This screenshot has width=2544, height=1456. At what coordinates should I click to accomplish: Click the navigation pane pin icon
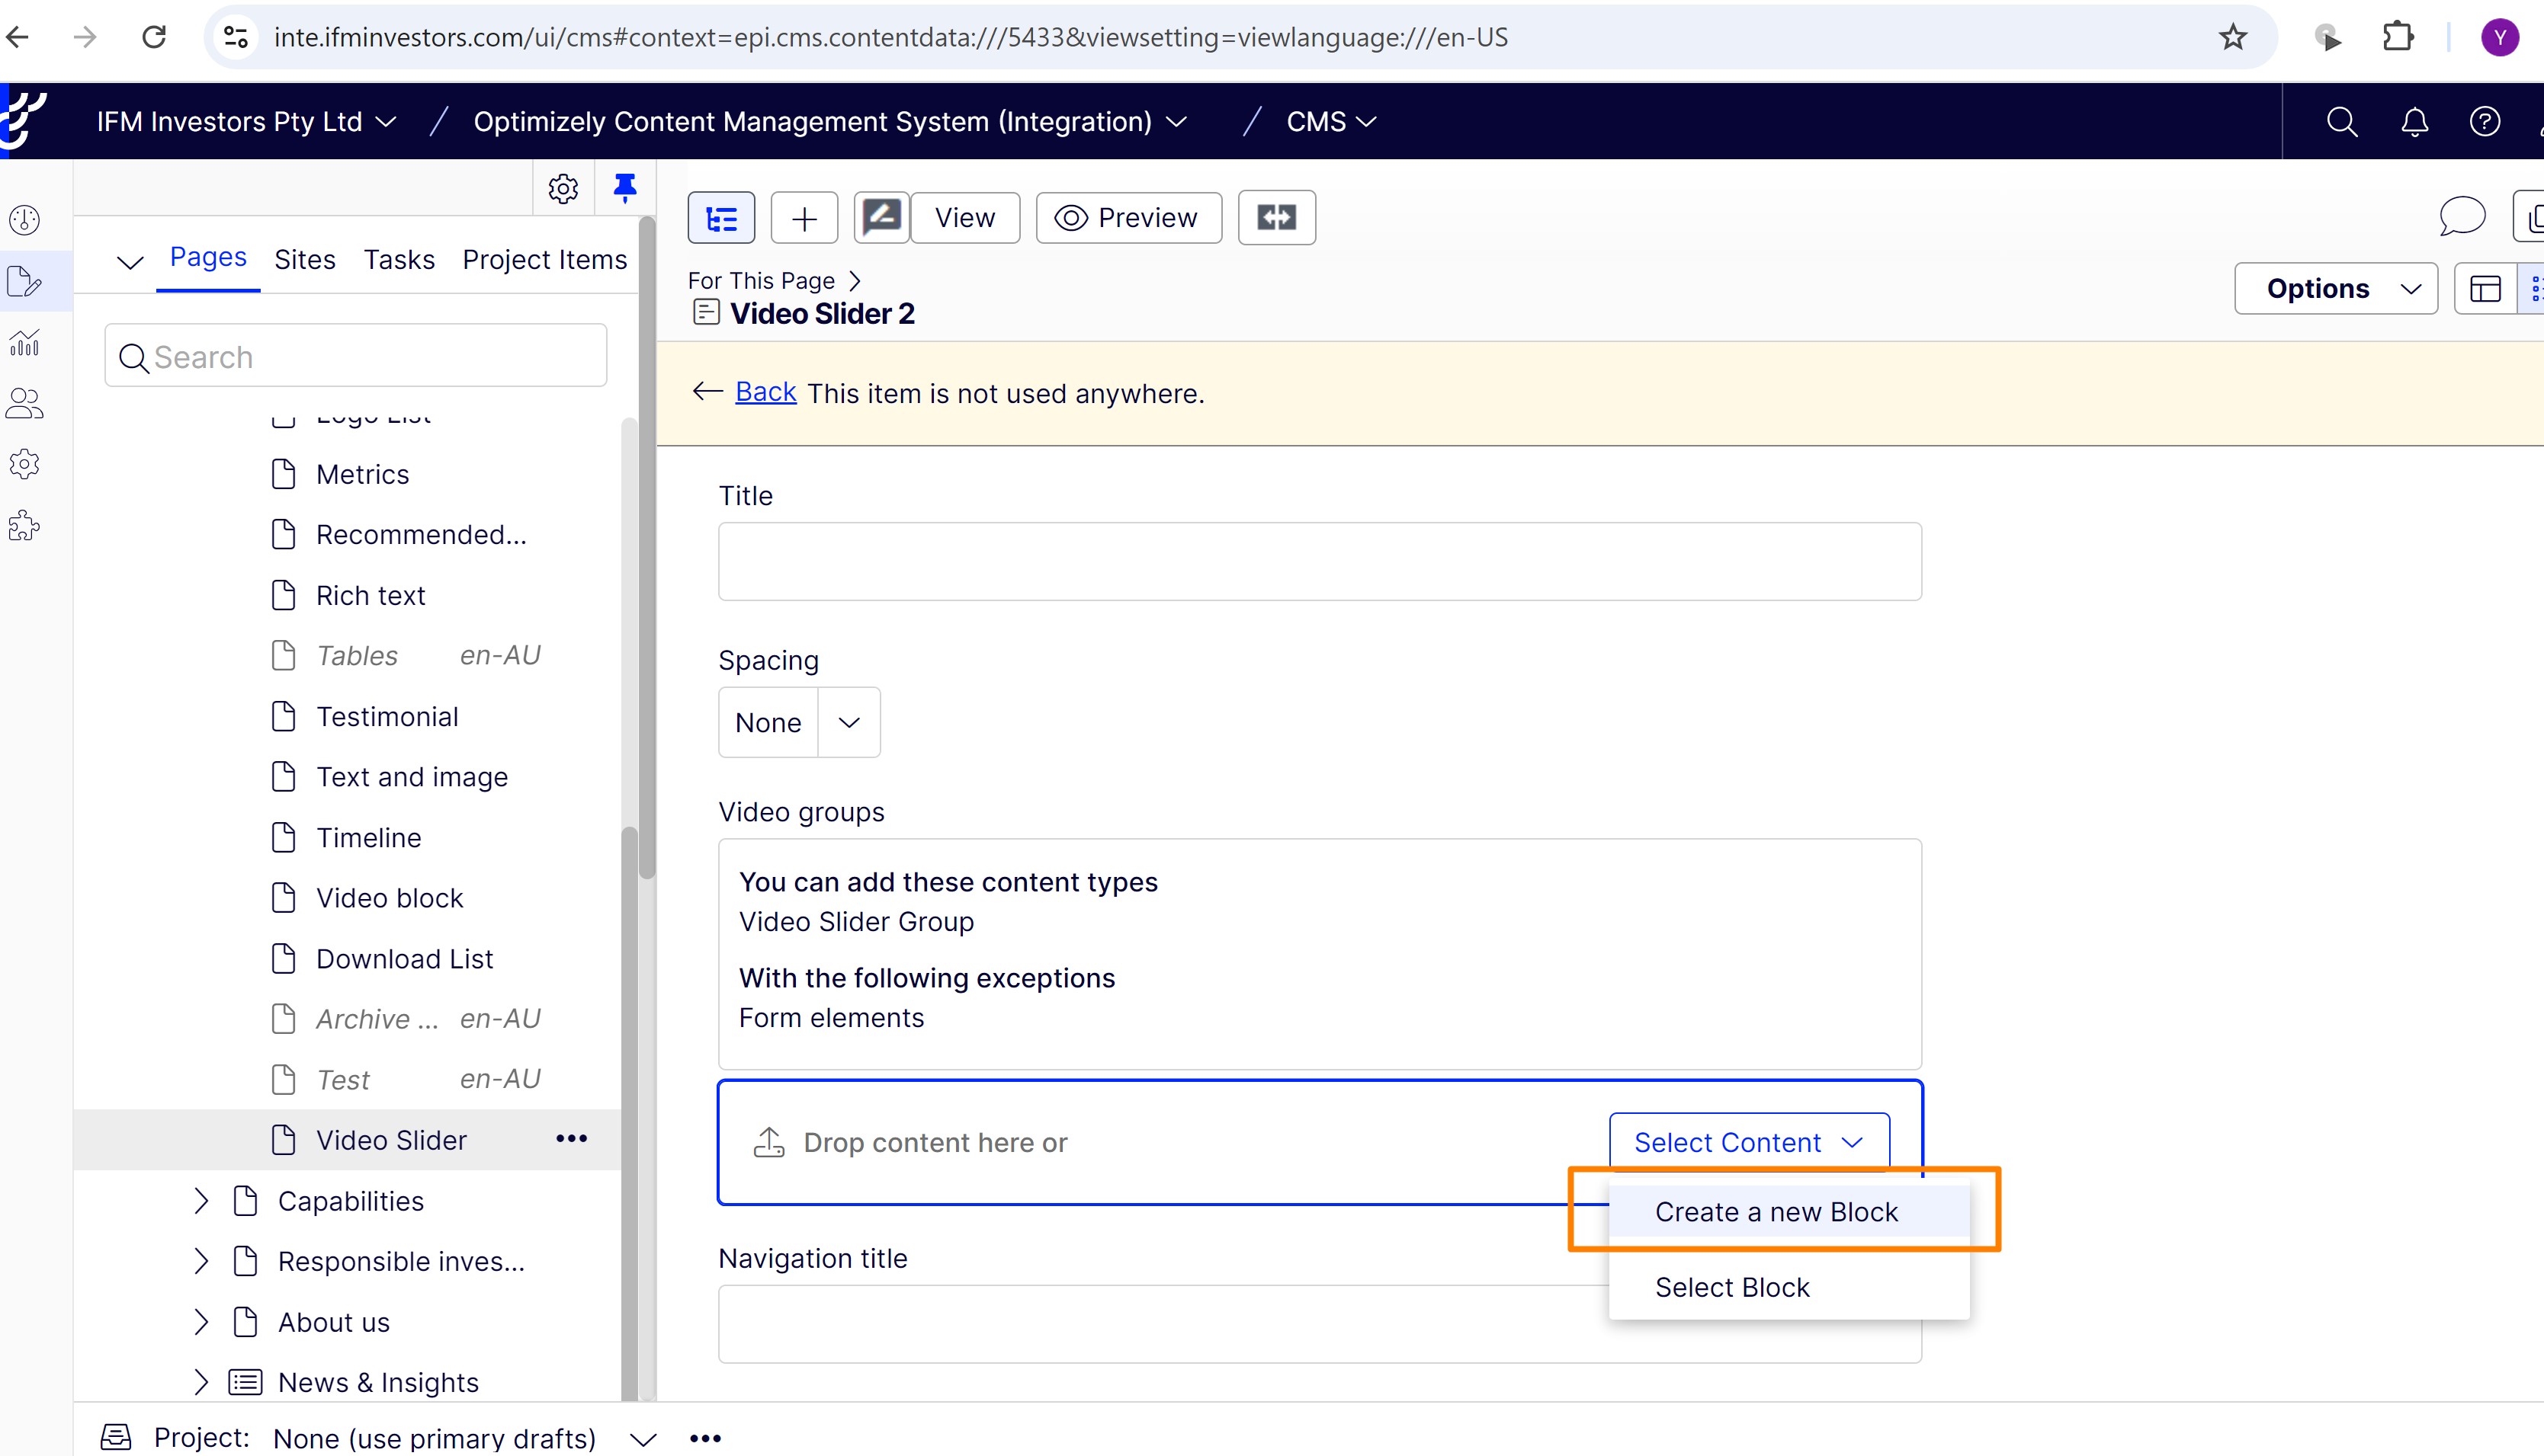(x=624, y=188)
